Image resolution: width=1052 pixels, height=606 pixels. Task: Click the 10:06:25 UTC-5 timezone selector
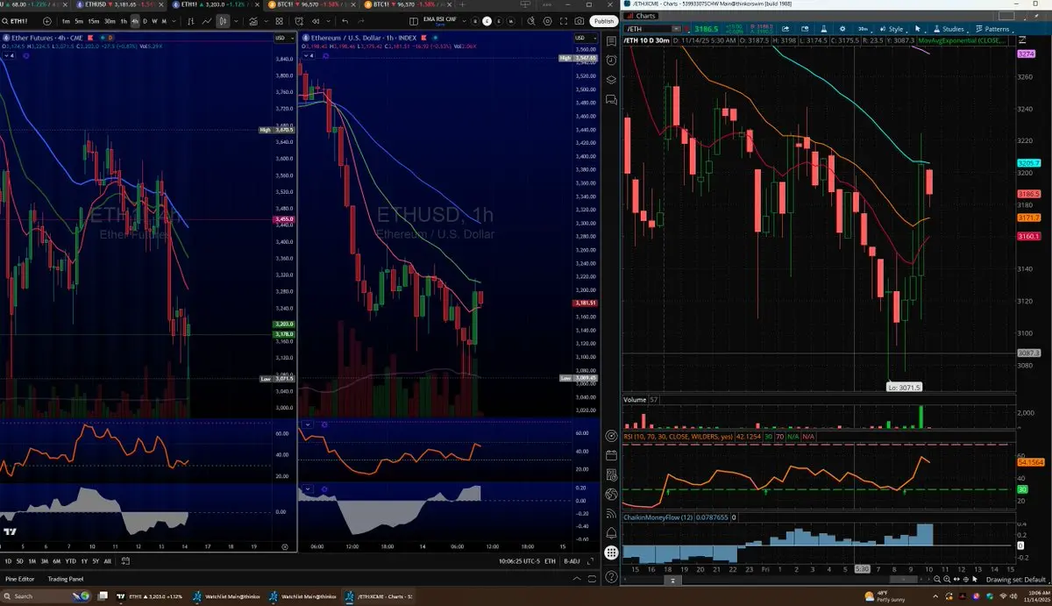coord(519,560)
